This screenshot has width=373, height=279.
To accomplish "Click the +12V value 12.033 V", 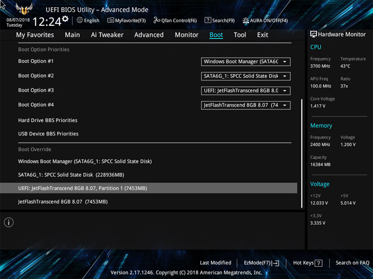I will [319, 203].
